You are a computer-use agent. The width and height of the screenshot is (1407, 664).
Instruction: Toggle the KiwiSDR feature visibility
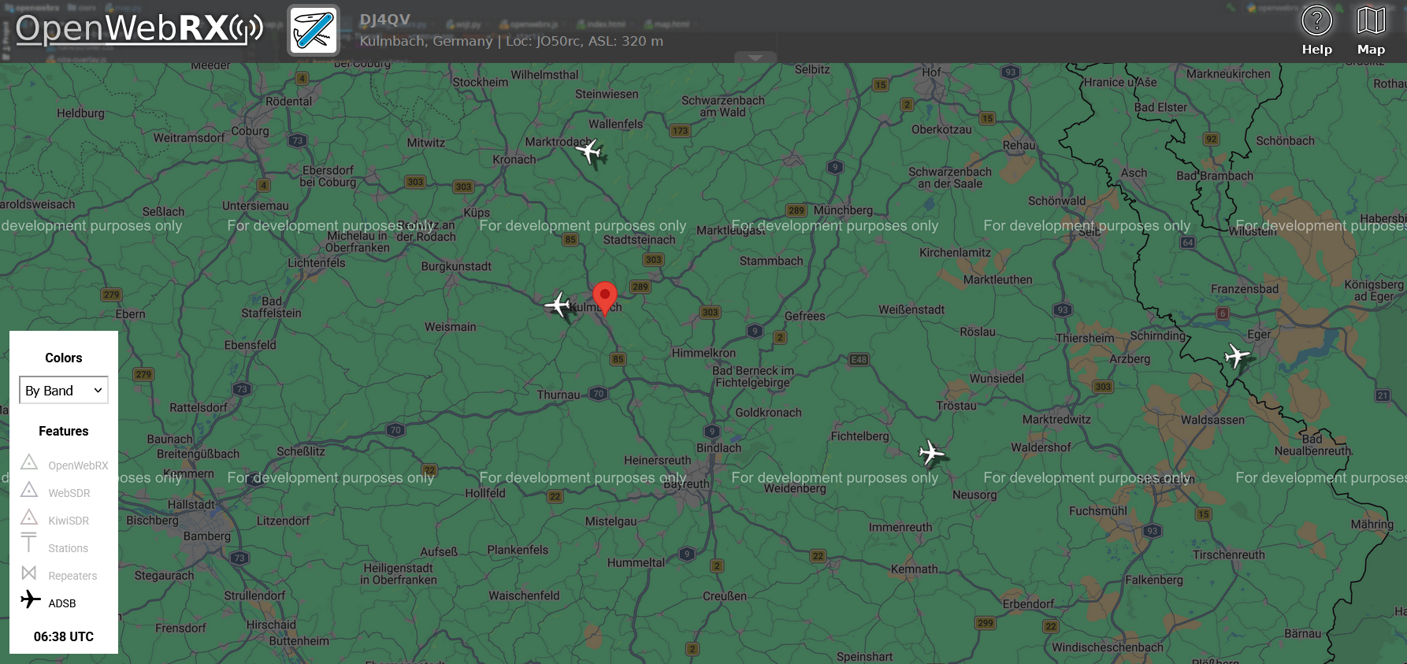[x=64, y=520]
